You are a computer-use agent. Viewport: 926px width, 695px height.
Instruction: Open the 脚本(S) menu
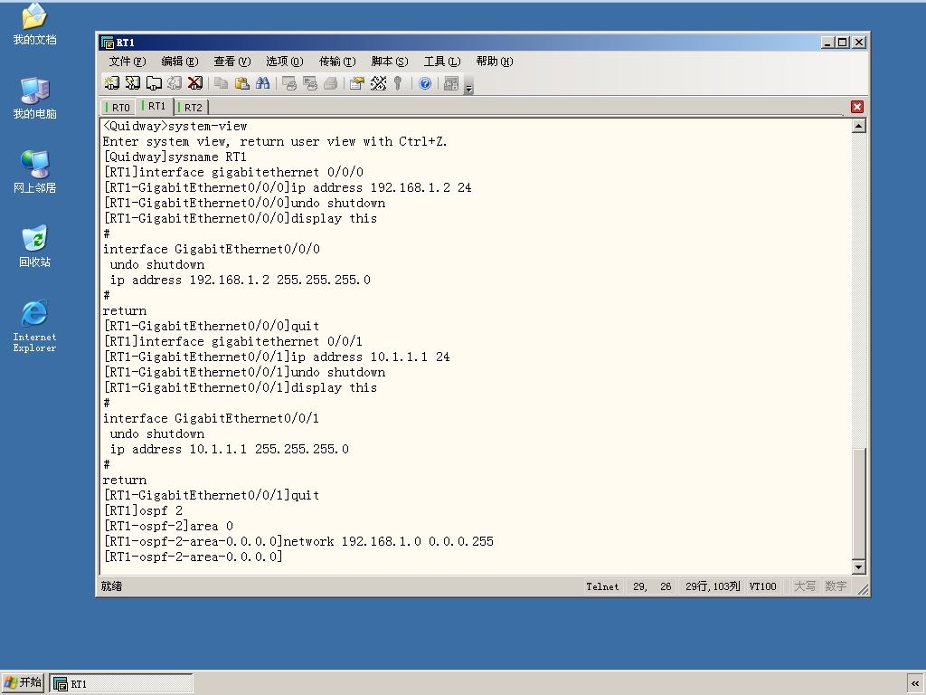(x=389, y=62)
